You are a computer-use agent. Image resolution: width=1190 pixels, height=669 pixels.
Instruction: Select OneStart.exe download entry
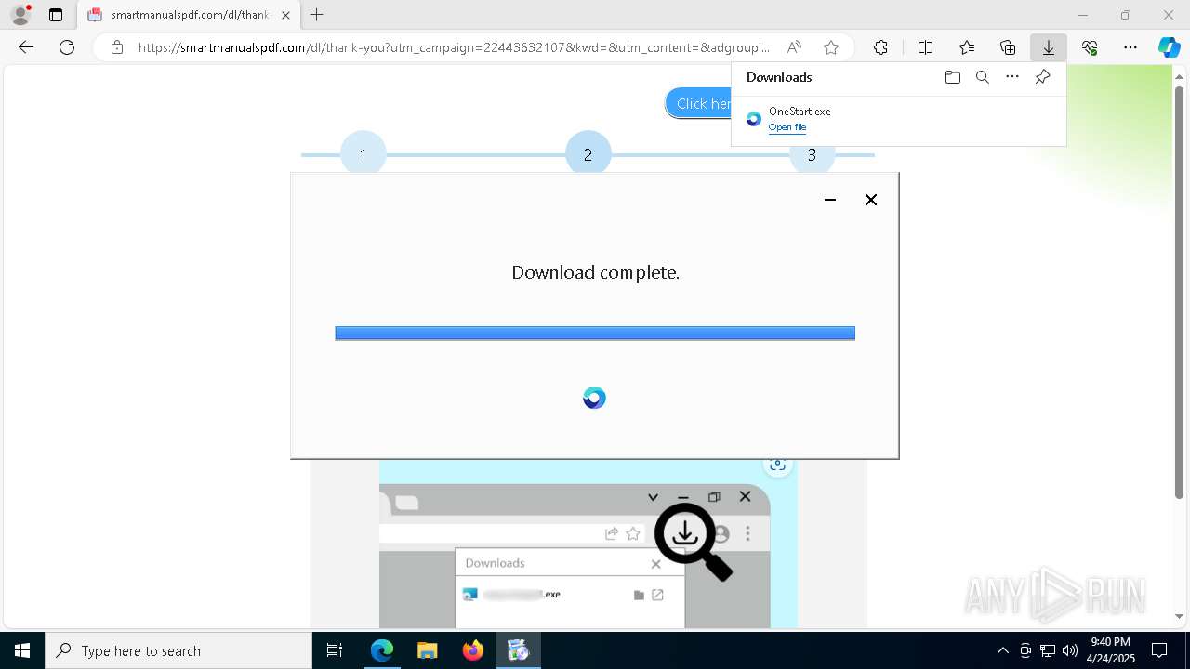pos(898,119)
